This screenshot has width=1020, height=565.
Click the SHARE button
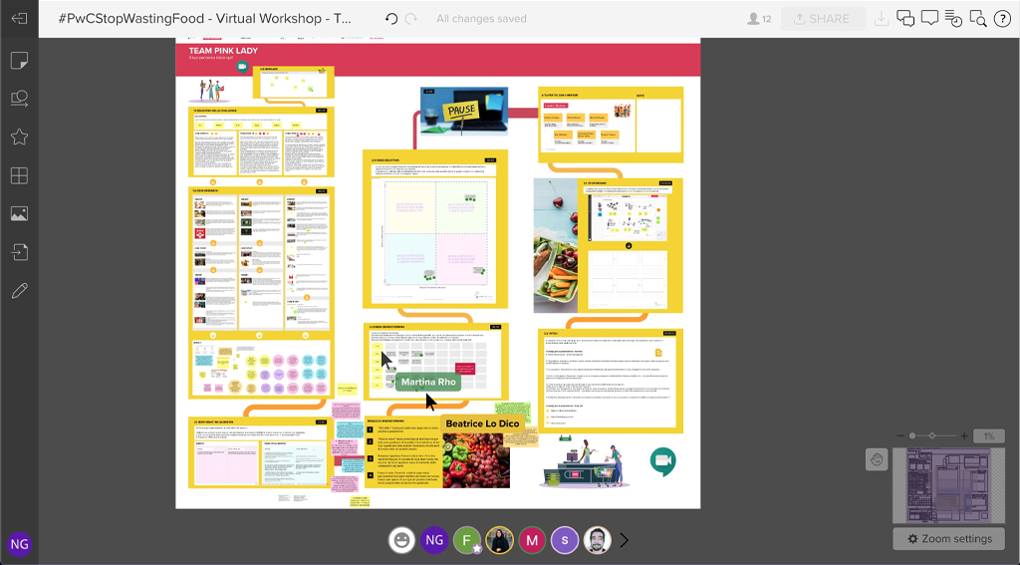click(x=822, y=19)
